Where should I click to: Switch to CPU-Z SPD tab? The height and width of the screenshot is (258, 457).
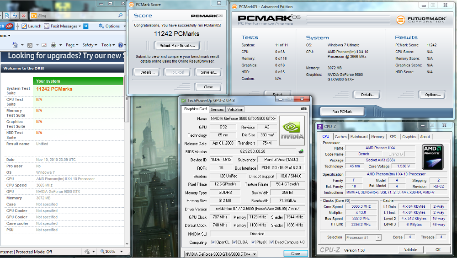(393, 137)
